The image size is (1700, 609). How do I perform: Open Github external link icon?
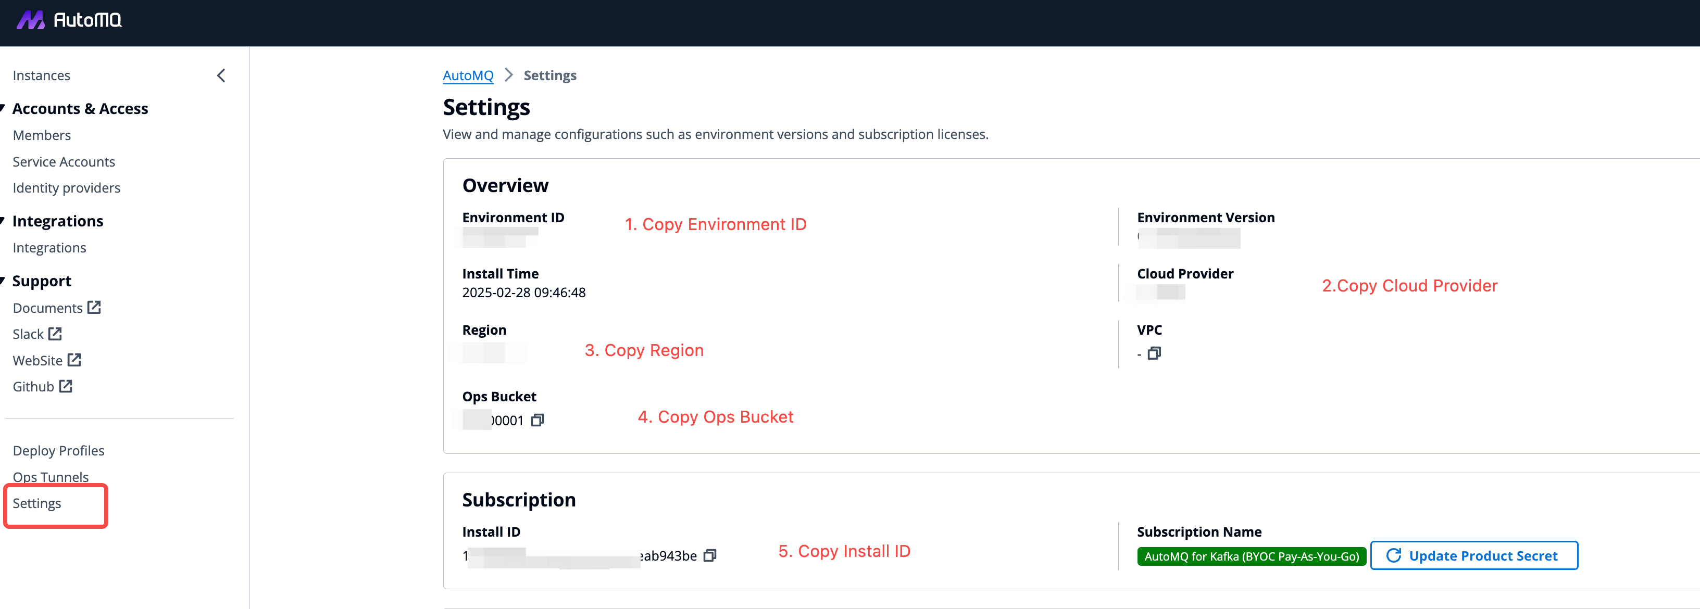[x=66, y=387]
